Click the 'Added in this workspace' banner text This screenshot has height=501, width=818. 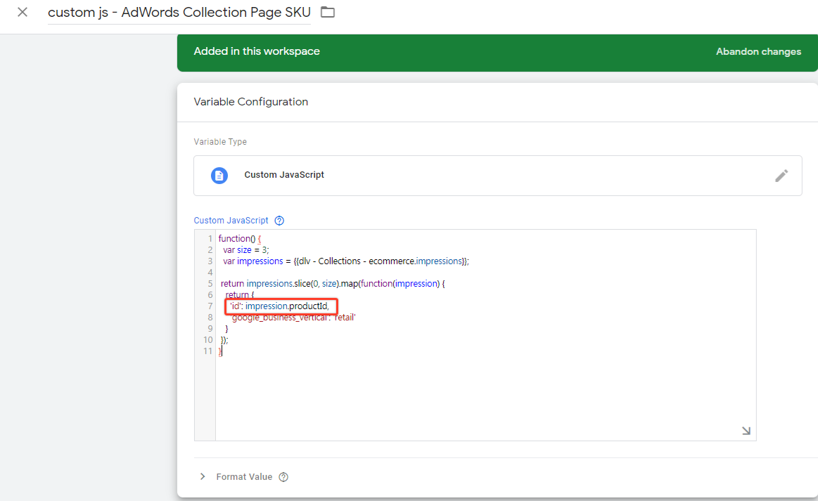point(257,51)
